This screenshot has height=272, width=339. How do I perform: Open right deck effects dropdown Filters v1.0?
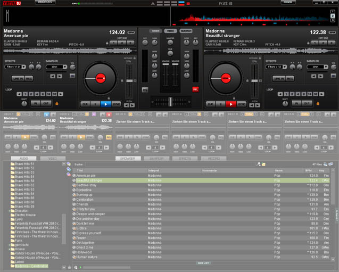276,67
